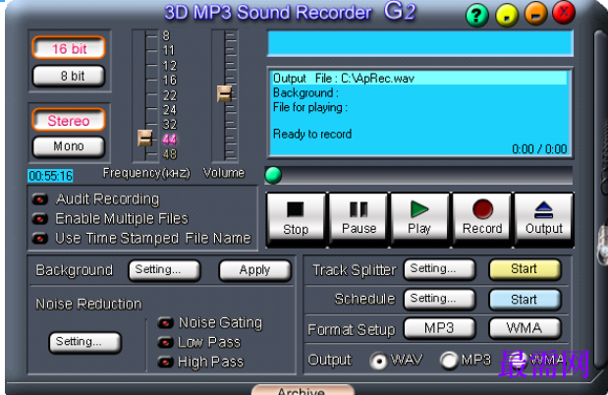The height and width of the screenshot is (395, 608).
Task: Click the 44 frequency value
Action: tap(170, 140)
